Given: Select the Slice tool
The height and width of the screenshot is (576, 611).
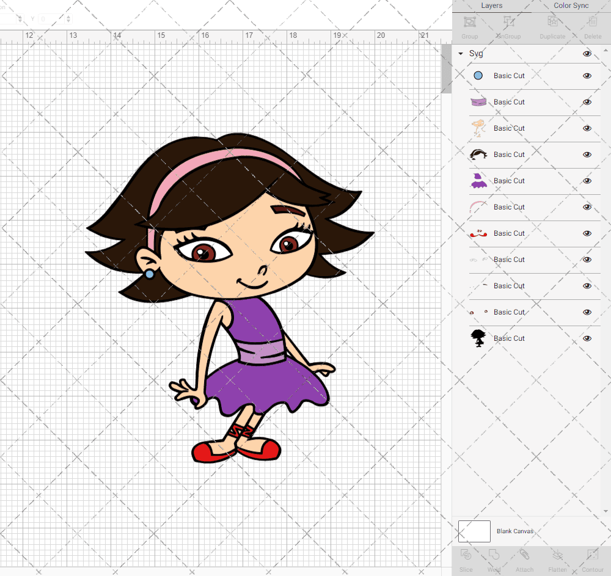Looking at the screenshot, I should (466, 559).
